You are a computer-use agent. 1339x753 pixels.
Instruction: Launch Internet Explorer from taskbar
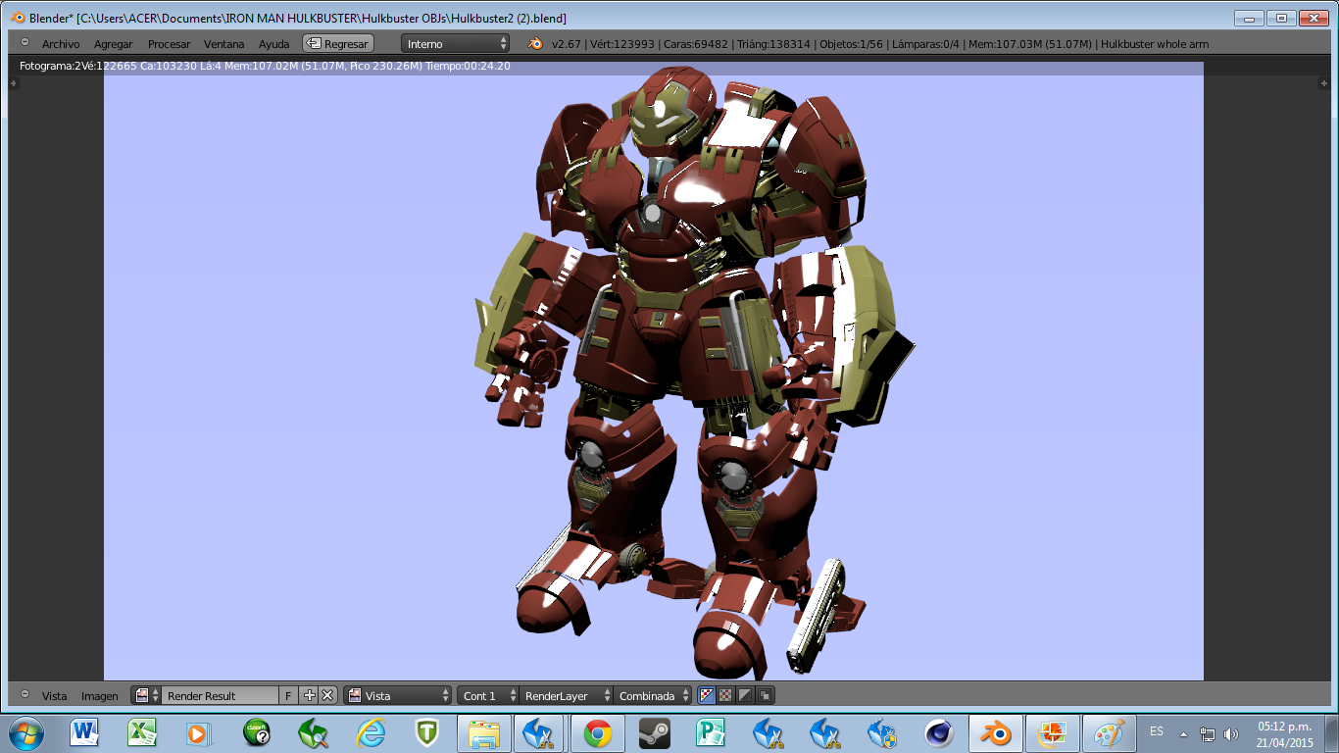(x=371, y=732)
